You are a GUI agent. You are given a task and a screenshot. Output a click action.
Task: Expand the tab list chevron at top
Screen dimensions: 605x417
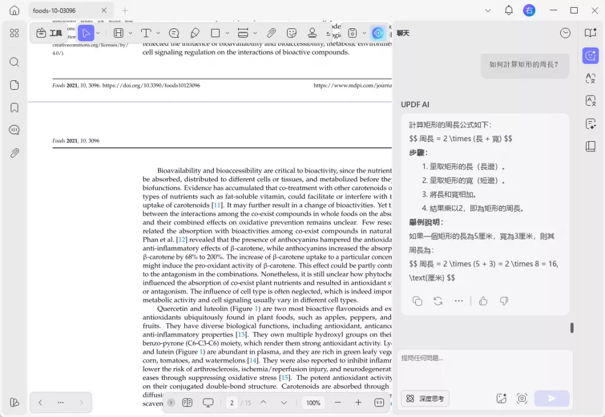click(x=487, y=11)
